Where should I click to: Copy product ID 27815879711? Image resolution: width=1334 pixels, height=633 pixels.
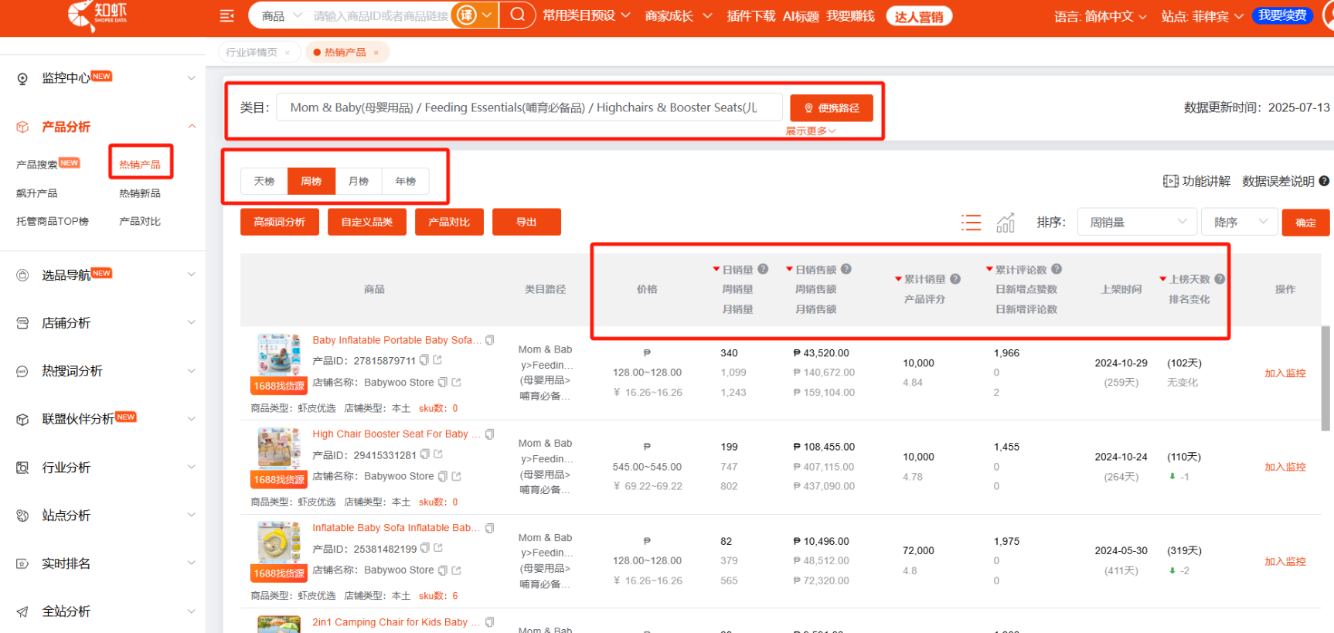click(x=424, y=360)
